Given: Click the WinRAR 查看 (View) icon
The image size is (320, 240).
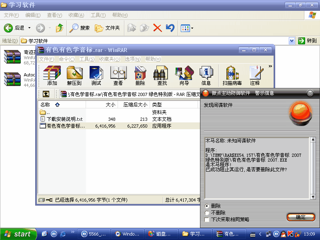Looking at the screenshot, I should [118, 76].
